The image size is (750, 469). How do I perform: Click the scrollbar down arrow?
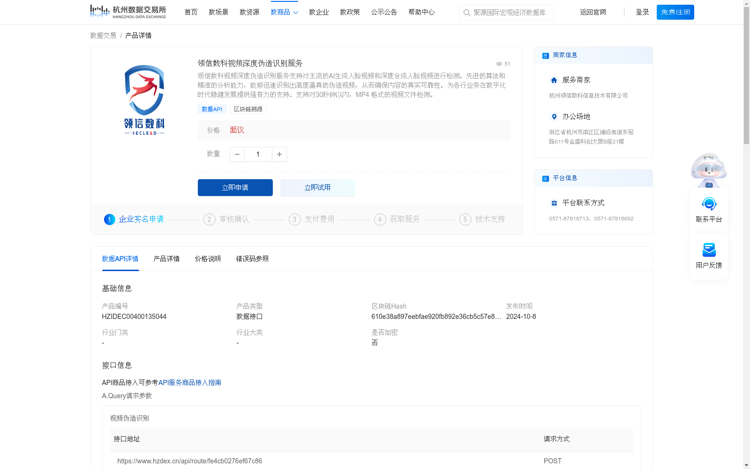(746, 466)
